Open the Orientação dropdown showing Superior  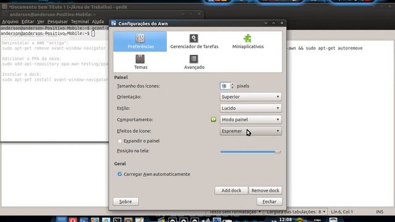[251, 97]
